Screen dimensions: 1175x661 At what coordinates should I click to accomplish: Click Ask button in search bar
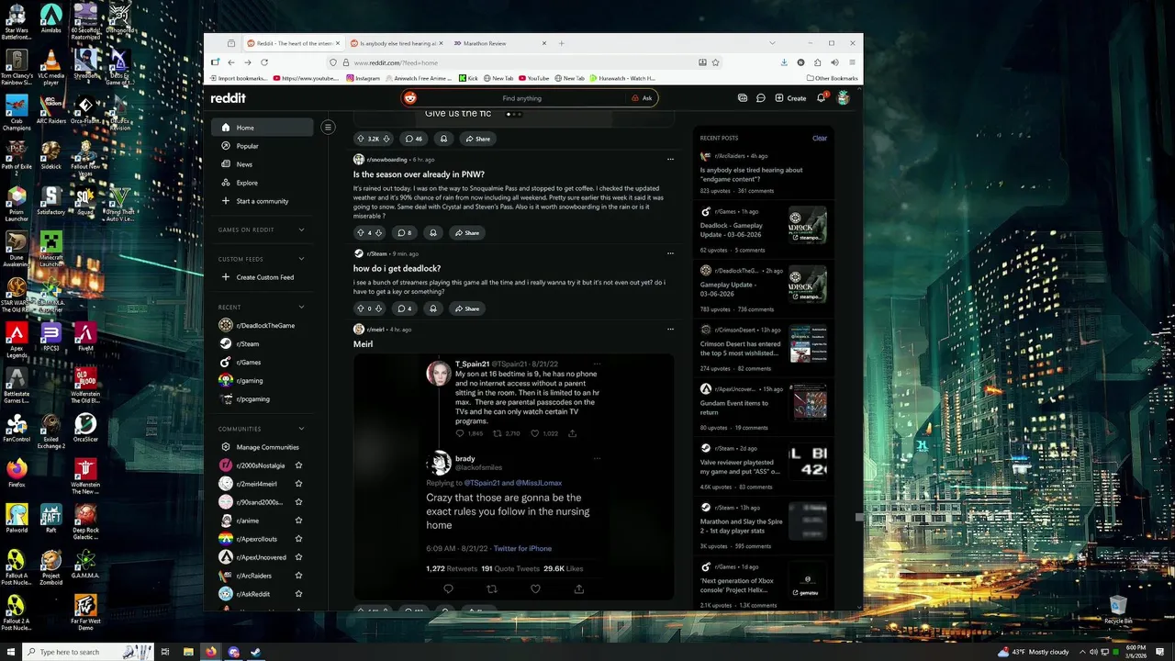coord(642,98)
